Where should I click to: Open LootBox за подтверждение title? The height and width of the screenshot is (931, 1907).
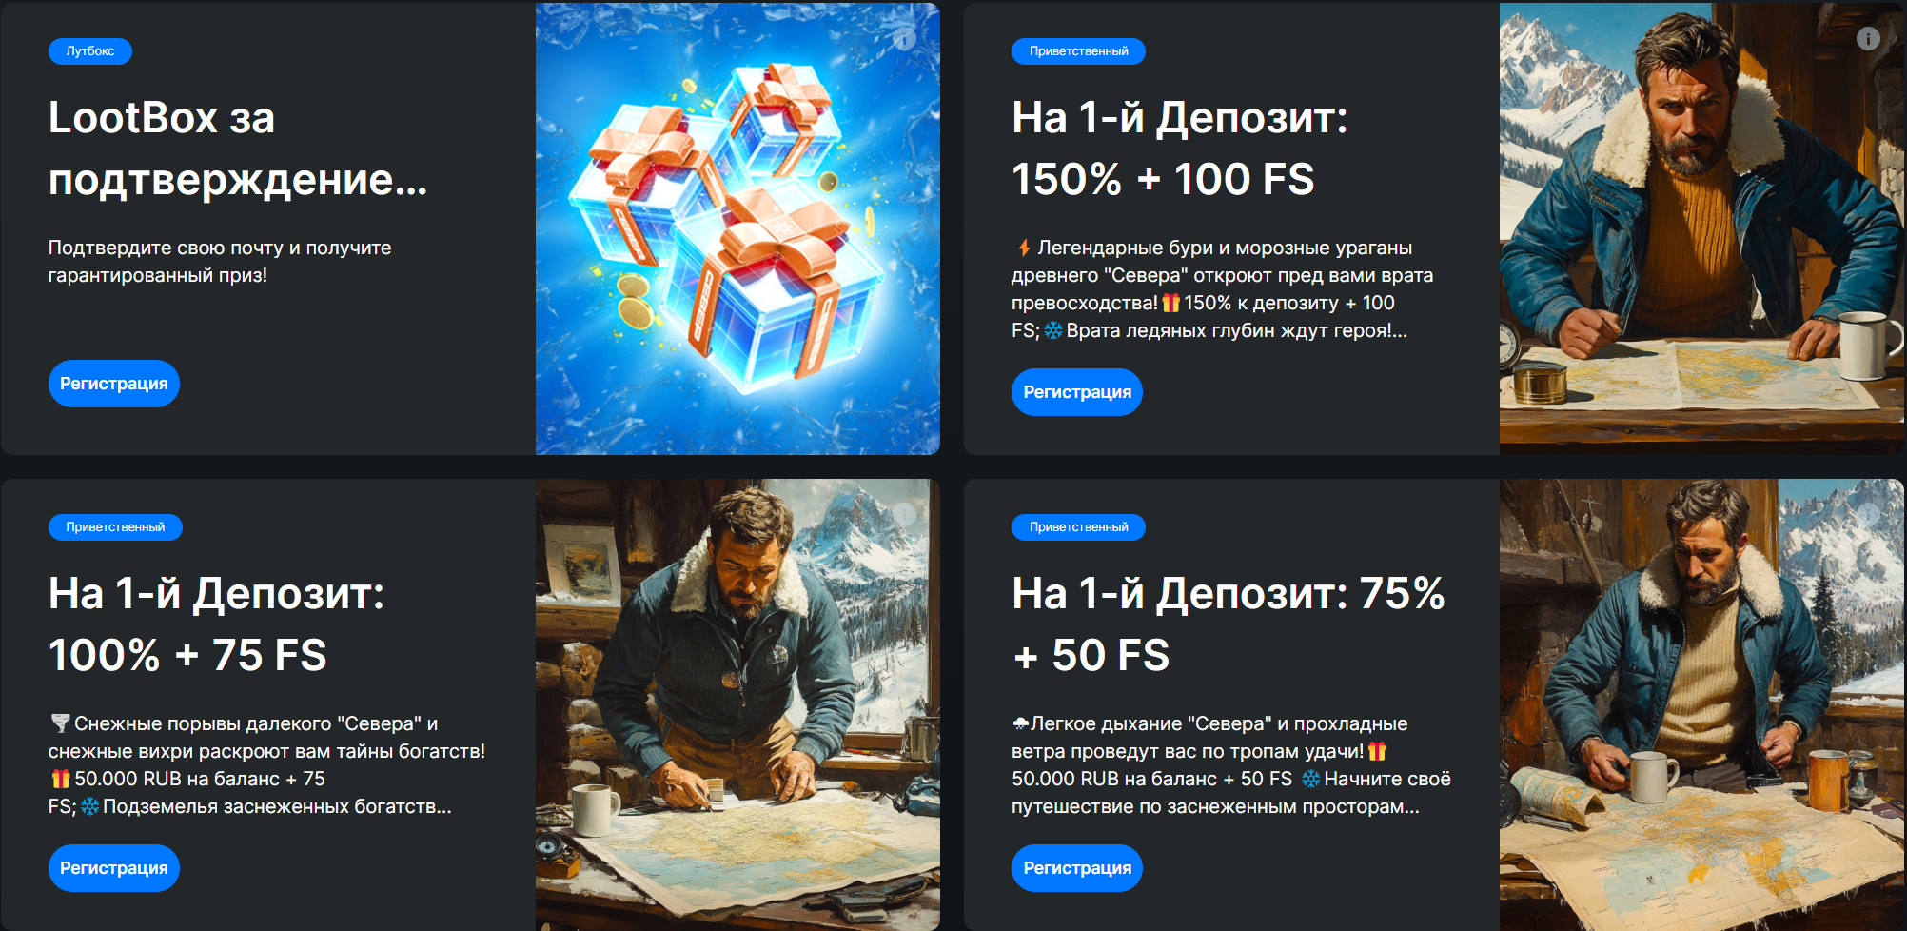coord(238,149)
